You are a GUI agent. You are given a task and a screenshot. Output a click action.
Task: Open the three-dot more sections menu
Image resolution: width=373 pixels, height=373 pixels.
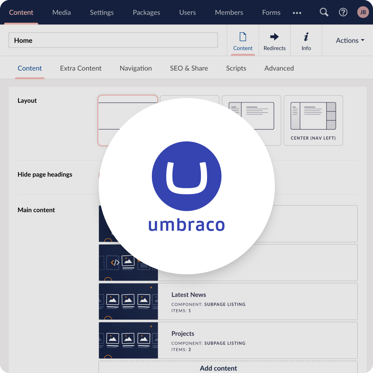297,13
